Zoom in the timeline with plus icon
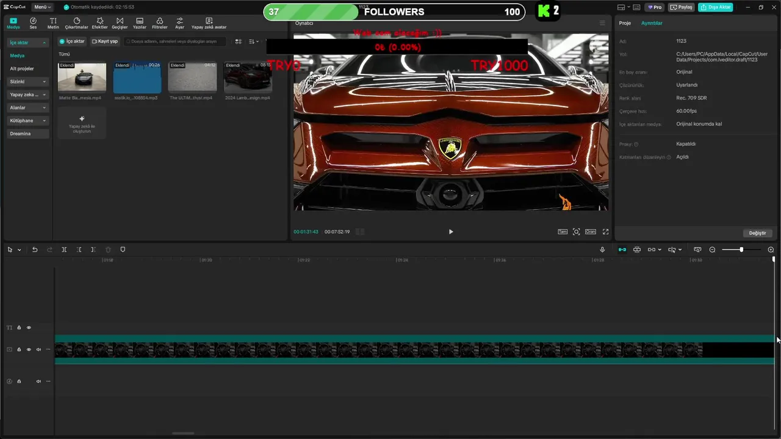The image size is (781, 439). (771, 250)
